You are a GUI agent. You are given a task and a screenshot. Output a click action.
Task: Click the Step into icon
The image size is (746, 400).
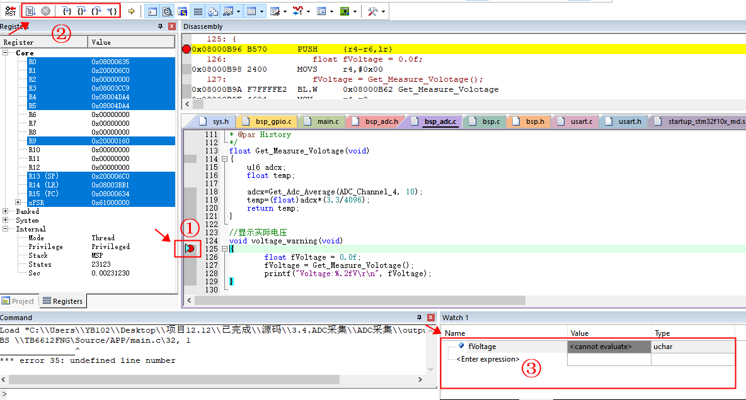click(67, 11)
